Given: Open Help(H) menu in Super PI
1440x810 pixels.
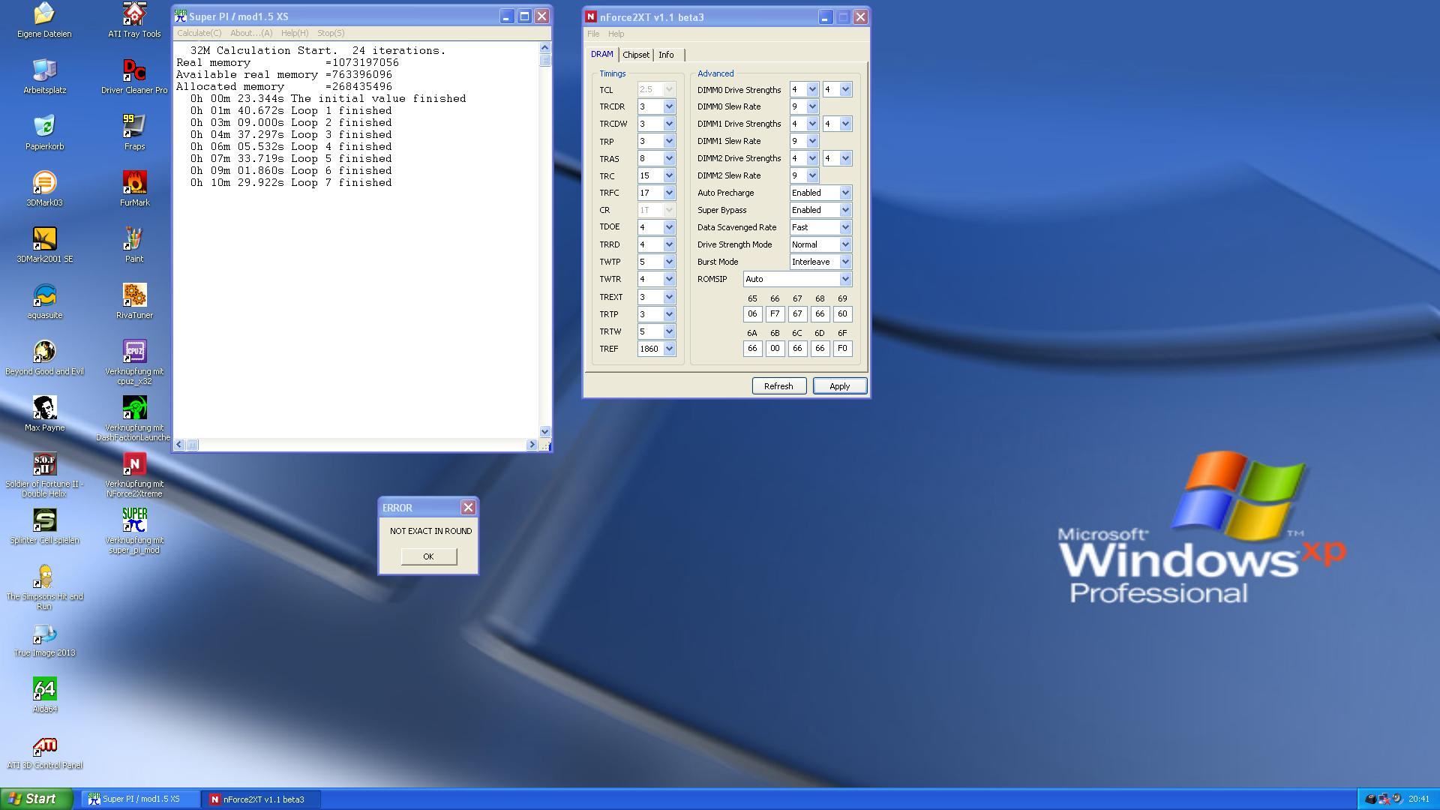Looking at the screenshot, I should [295, 33].
